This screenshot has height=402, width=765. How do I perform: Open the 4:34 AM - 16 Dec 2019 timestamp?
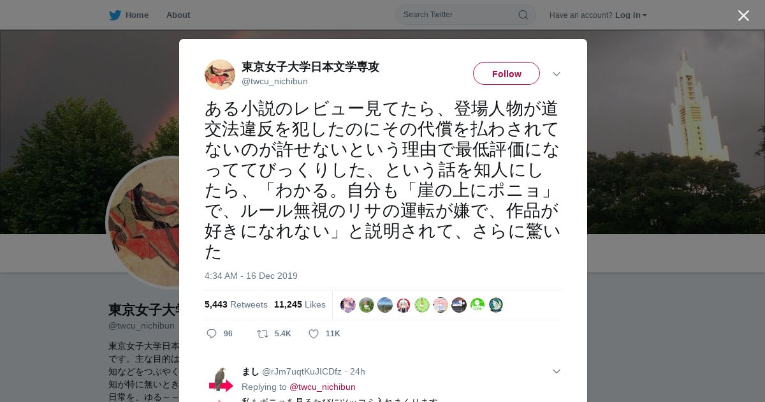coord(251,276)
